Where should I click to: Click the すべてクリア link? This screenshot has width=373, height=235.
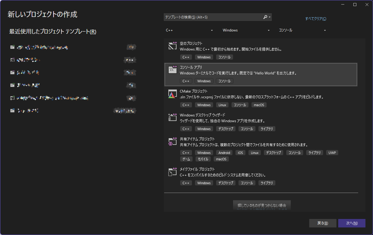(x=316, y=18)
